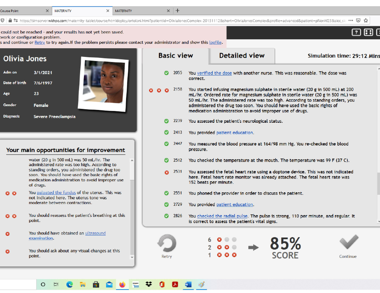
Task: Save the page to Pocket
Action: click(x=358, y=21)
